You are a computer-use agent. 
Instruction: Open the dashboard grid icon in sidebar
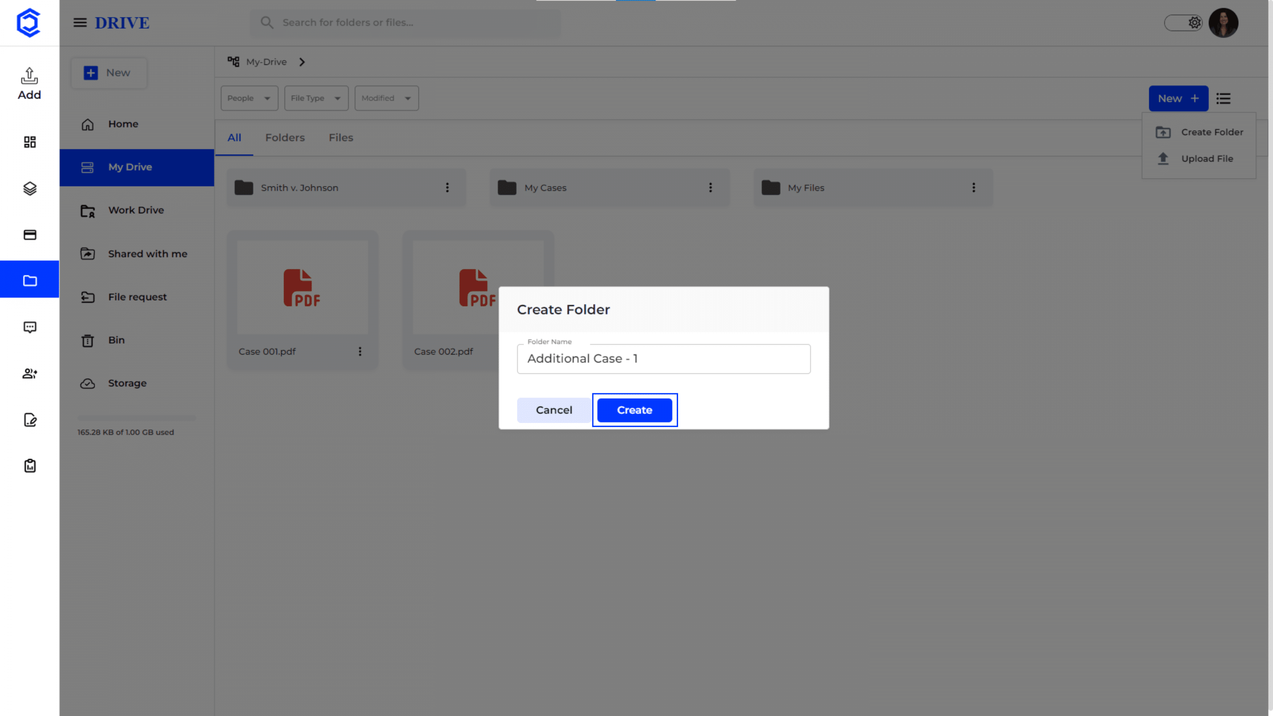pyautogui.click(x=30, y=142)
